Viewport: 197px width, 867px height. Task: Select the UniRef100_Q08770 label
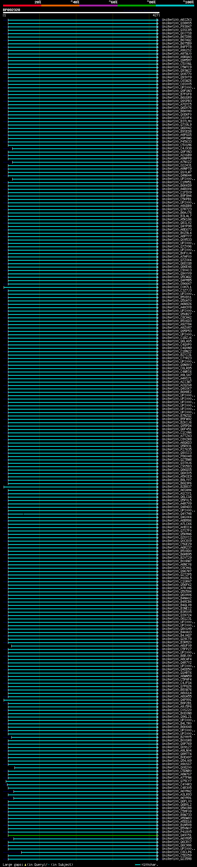coord(177,74)
